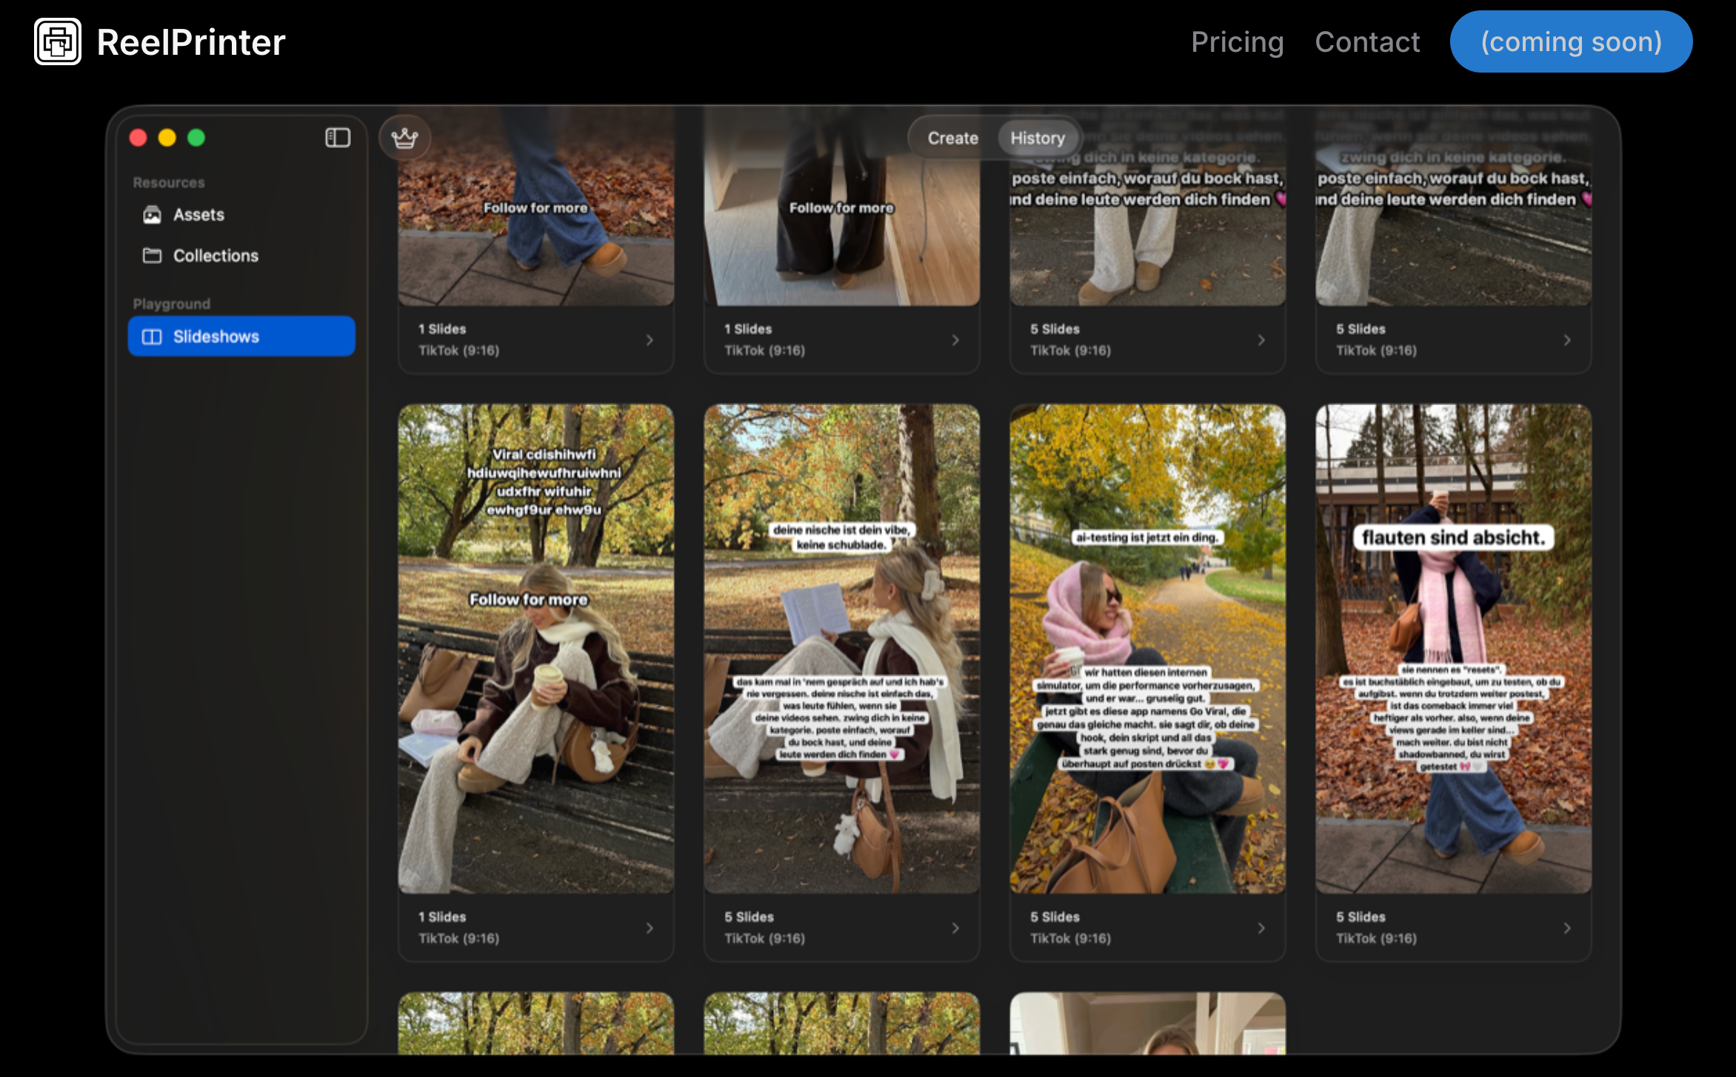Click the ReelPrinter logo icon
Viewport: 1736px width, 1077px height.
(x=58, y=41)
